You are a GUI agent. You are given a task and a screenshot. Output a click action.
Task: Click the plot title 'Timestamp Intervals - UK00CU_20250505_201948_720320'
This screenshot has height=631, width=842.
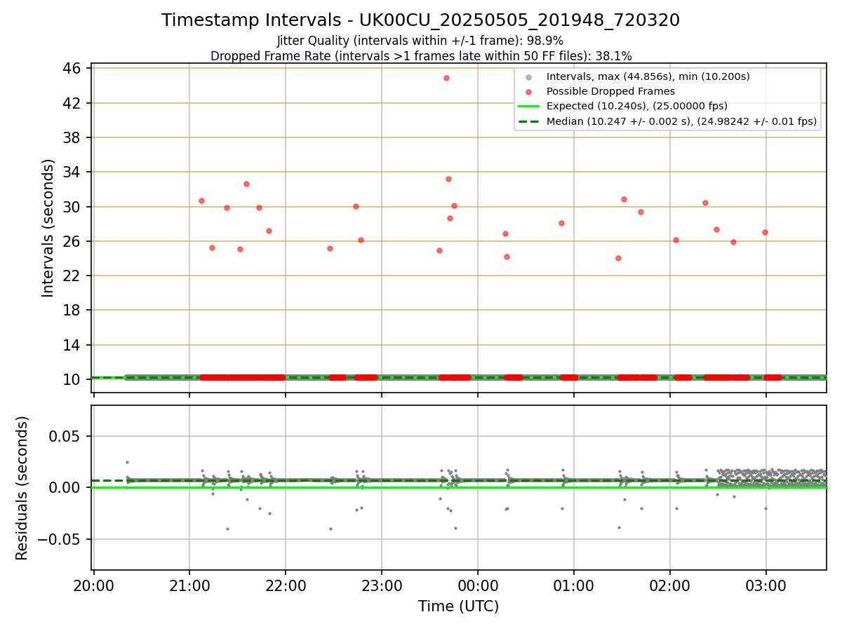tap(420, 20)
